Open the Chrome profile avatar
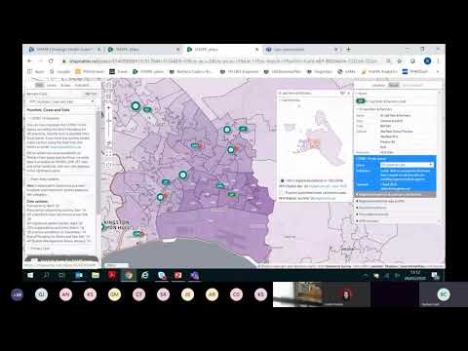The width and height of the screenshot is (468, 351). 428,60
